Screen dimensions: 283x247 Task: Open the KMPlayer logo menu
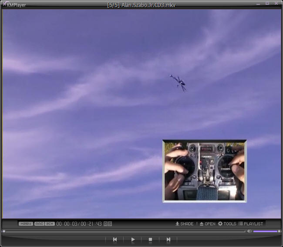point(13,5)
